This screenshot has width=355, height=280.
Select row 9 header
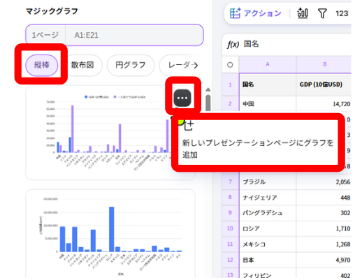(230, 213)
